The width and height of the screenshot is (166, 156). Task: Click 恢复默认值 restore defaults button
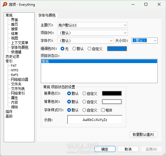(x=143, y=134)
